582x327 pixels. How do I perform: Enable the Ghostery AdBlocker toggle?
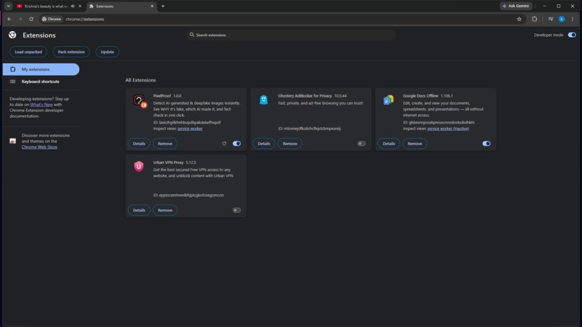tap(361, 144)
